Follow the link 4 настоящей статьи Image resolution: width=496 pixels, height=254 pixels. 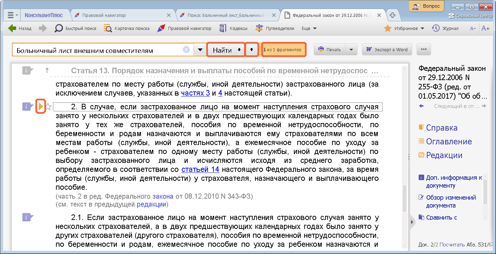(220, 93)
